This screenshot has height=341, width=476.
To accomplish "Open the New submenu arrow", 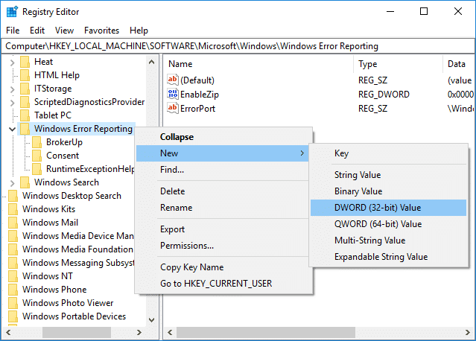I will click(302, 153).
